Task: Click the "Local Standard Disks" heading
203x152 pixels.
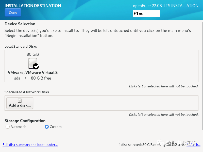Action: (21, 46)
